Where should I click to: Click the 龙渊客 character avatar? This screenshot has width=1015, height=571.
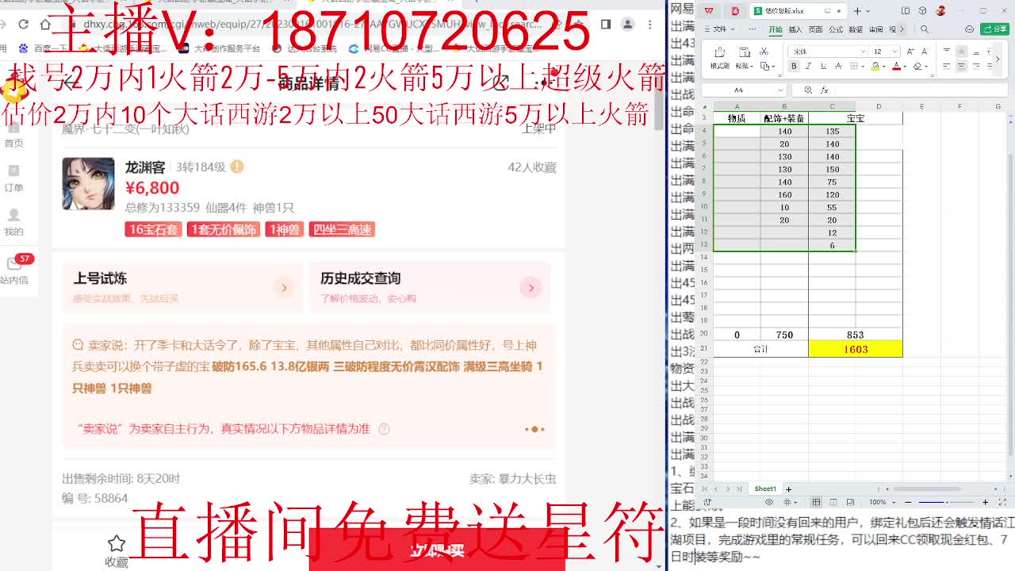[88, 184]
